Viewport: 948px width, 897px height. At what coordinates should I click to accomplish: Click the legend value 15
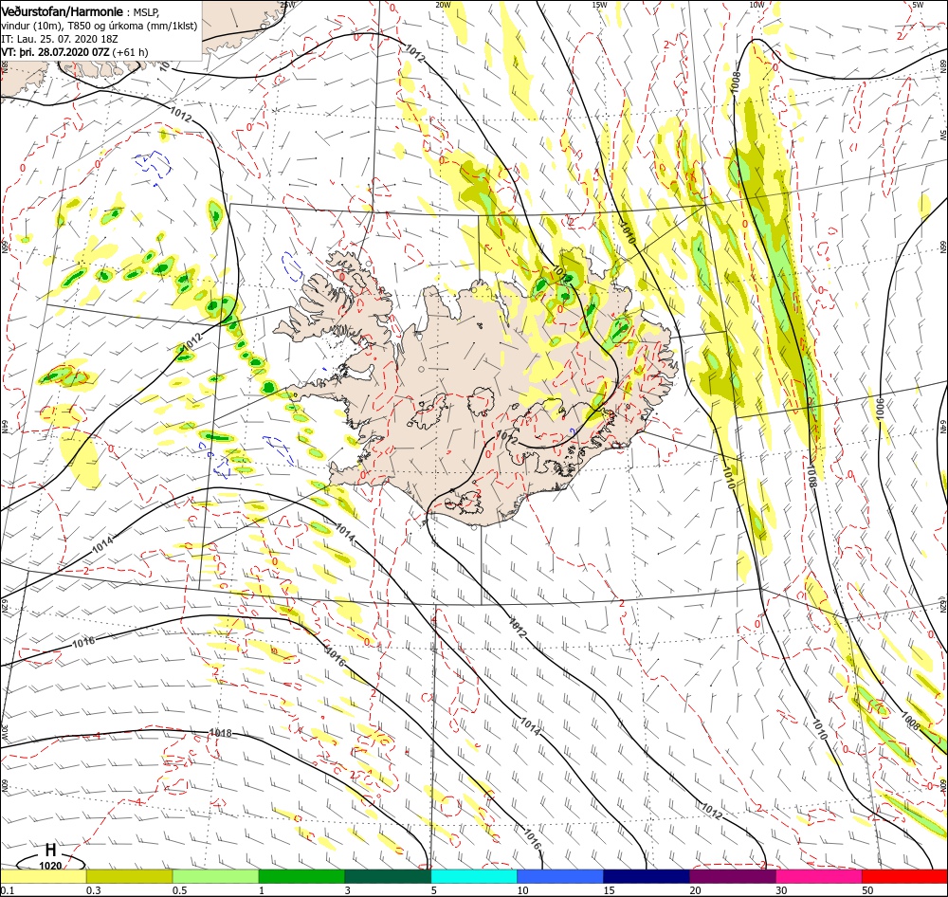tap(610, 890)
